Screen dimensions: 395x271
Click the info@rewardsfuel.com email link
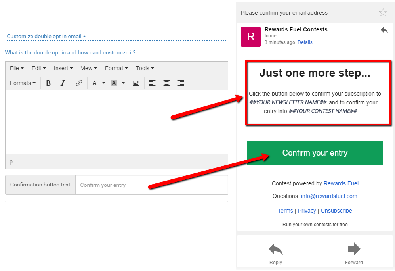tap(329, 196)
